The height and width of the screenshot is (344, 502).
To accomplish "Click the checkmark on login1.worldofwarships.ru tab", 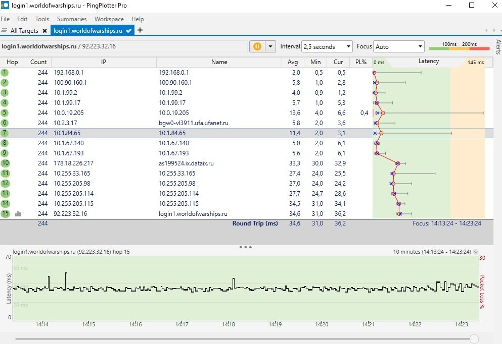I will click(x=129, y=31).
